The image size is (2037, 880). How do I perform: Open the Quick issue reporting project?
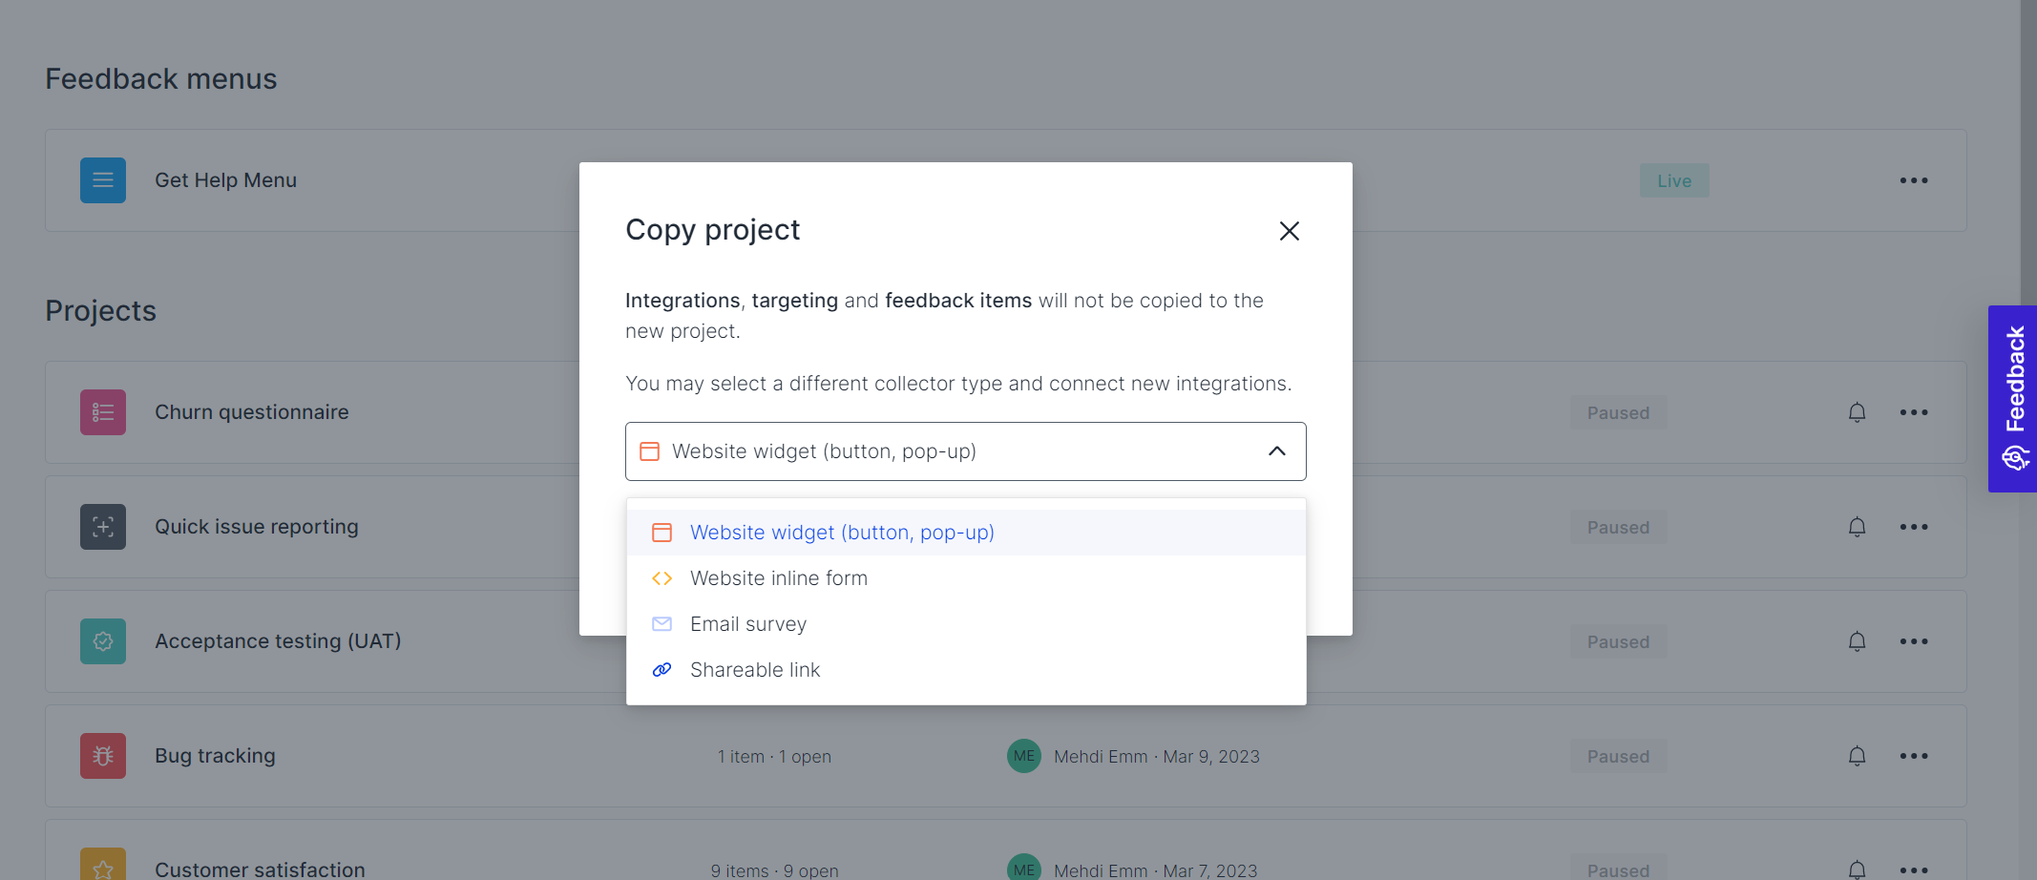click(x=257, y=527)
